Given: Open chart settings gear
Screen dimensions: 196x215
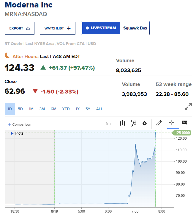Looking at the screenshot, I should coord(145,123).
